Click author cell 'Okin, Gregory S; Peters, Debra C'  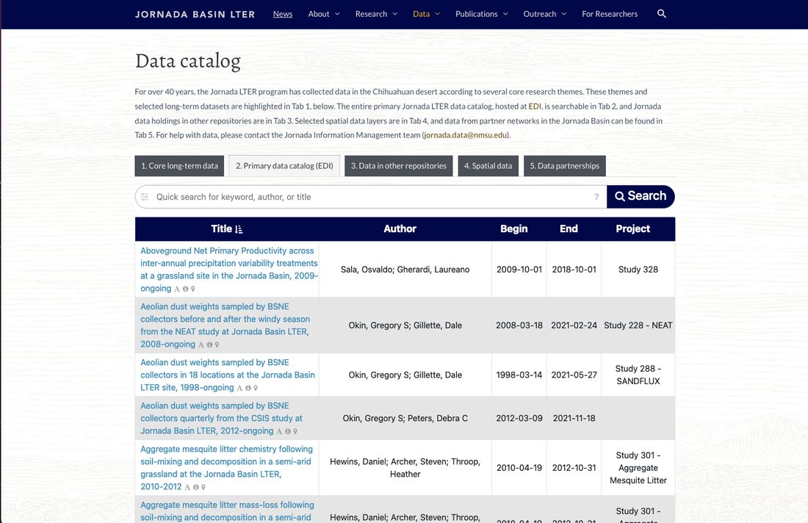[405, 419]
